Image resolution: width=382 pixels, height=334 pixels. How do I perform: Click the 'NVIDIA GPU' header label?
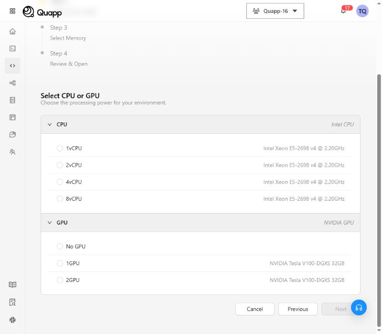click(339, 223)
